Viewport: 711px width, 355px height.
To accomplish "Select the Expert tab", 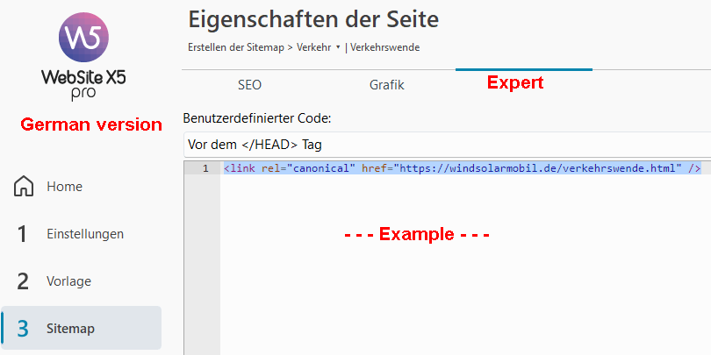I will (x=515, y=83).
